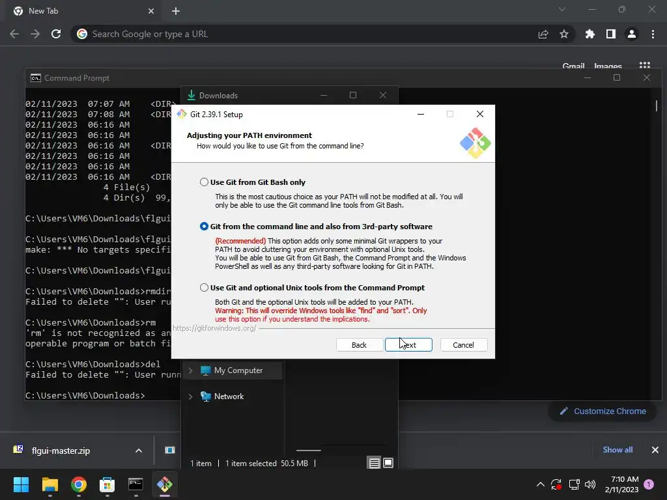The width and height of the screenshot is (667, 500).
Task: Click the sync status tray icon
Action: point(556,484)
